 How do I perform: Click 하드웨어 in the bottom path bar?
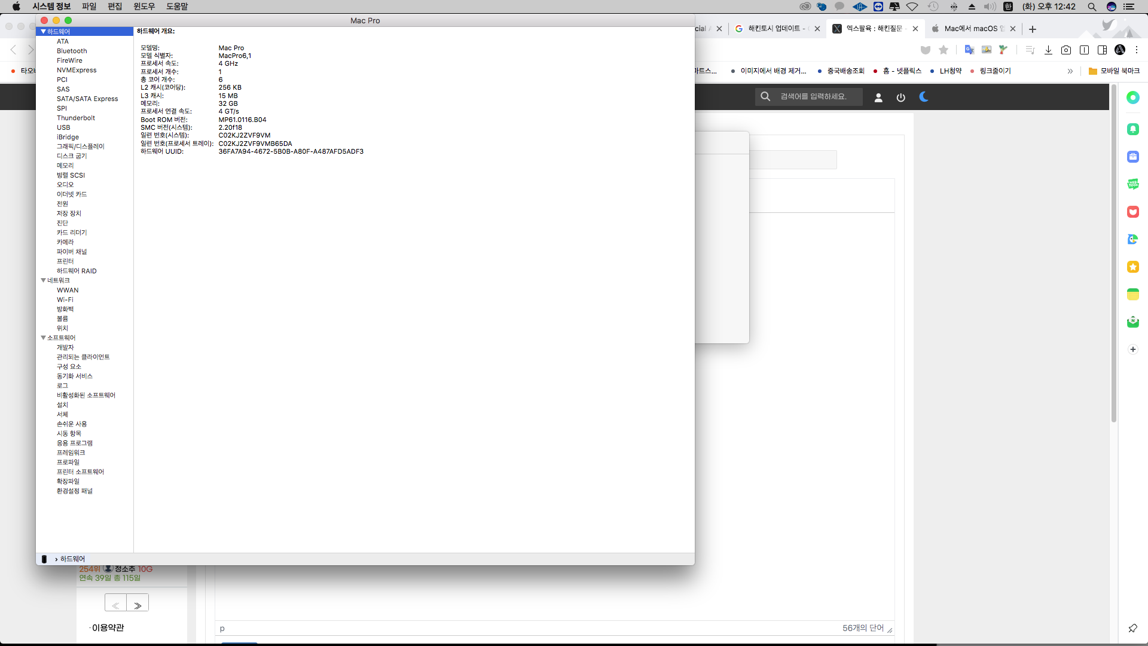click(x=72, y=559)
